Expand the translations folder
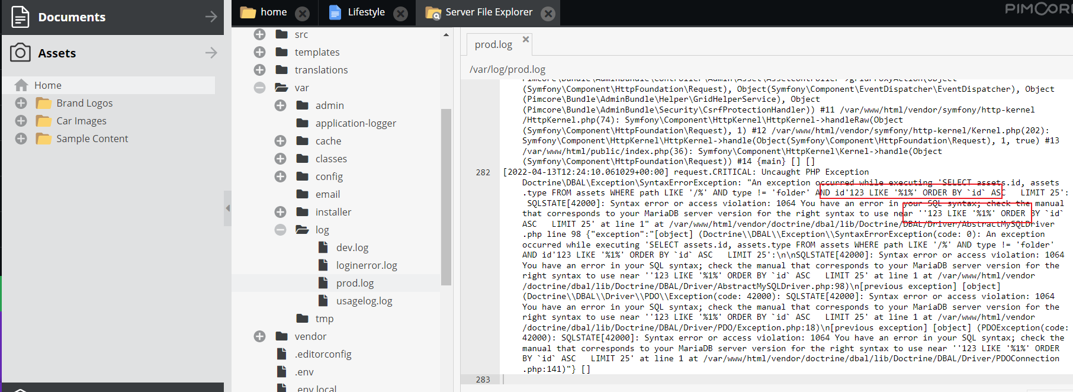The width and height of the screenshot is (1073, 392). click(x=259, y=70)
